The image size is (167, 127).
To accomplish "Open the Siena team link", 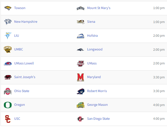I will (x=91, y=22).
